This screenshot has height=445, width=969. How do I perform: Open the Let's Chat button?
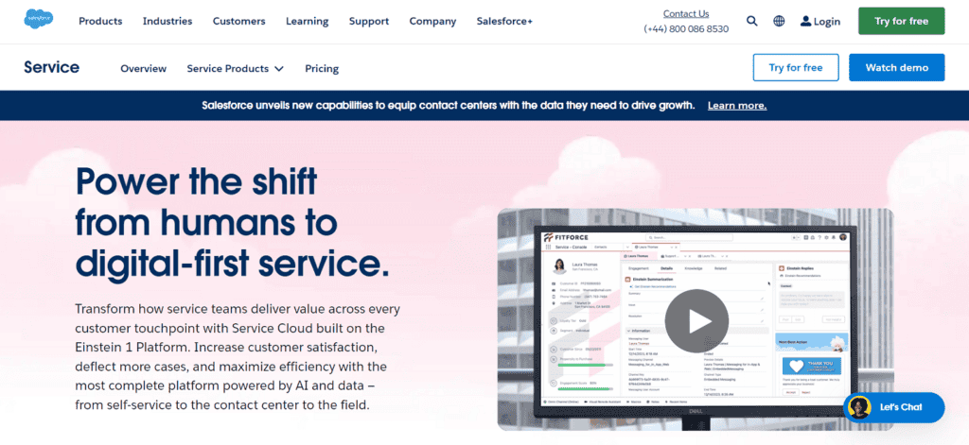(x=893, y=407)
